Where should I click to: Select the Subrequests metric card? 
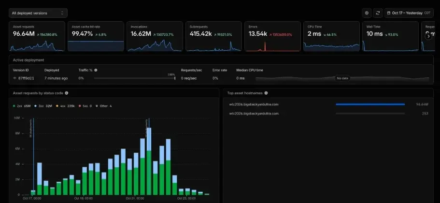(213, 36)
